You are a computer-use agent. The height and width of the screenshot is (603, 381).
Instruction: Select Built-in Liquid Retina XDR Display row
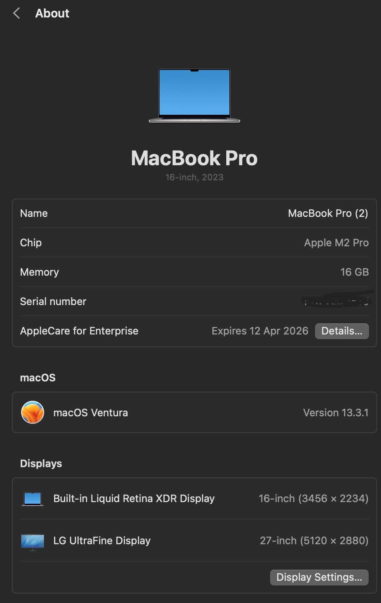194,499
